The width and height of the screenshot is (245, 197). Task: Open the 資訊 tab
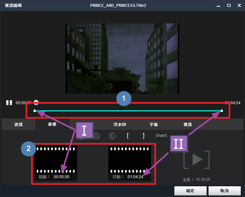(19, 124)
